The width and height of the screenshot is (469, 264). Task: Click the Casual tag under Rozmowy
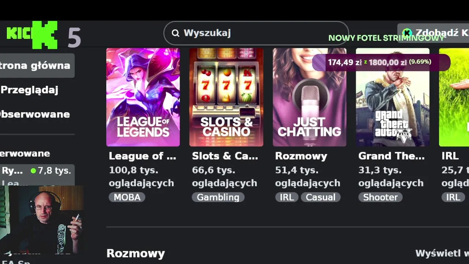tap(321, 197)
